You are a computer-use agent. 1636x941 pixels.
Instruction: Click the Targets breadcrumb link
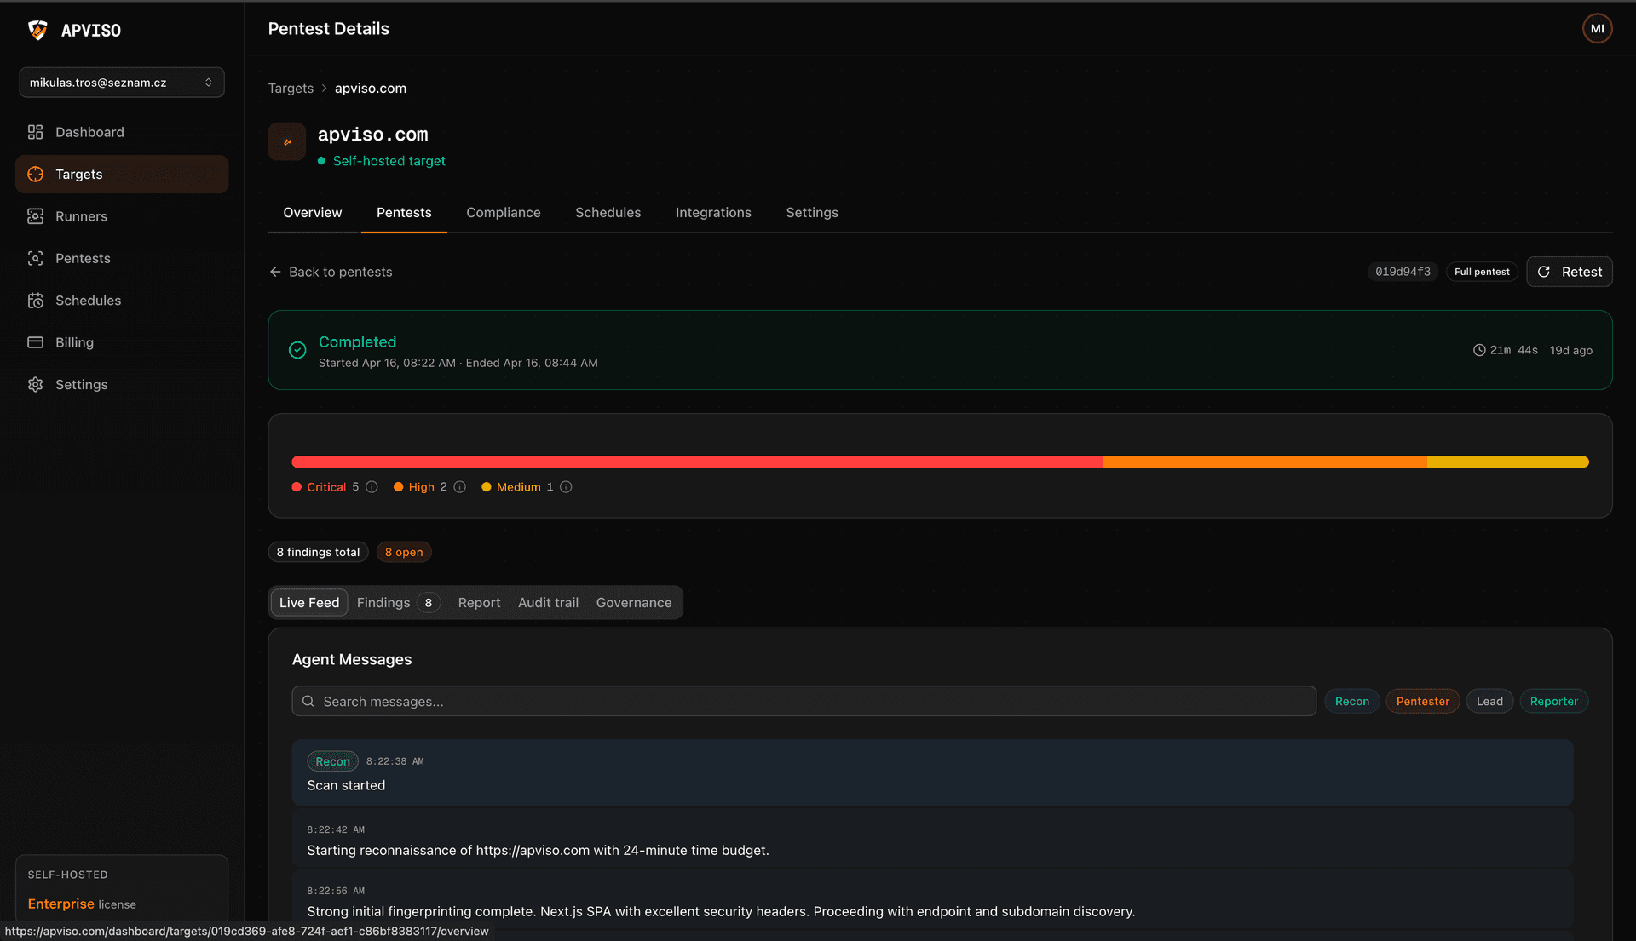pos(291,89)
